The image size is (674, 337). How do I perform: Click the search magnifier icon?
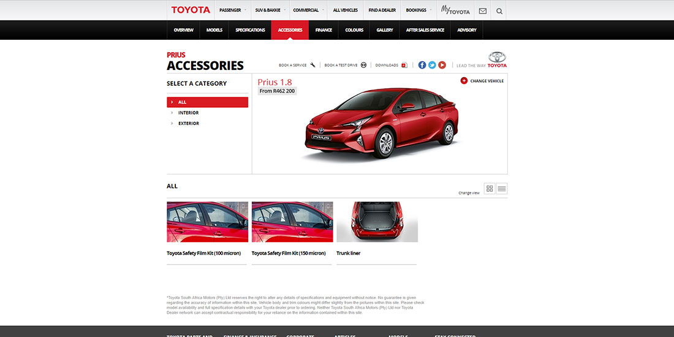(x=499, y=11)
